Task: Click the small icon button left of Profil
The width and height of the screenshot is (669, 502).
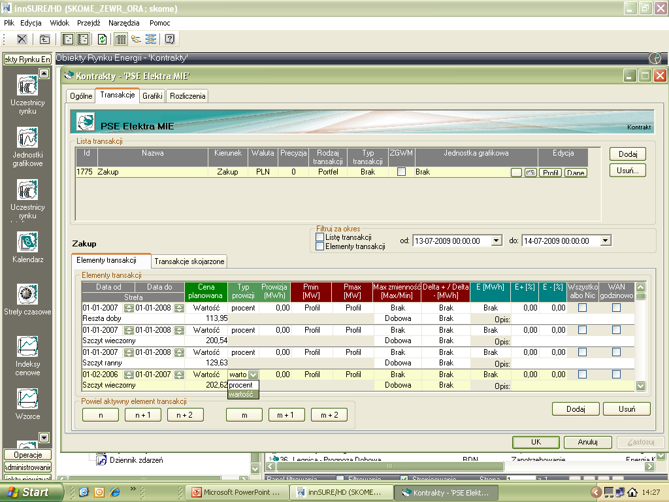Action: click(530, 173)
